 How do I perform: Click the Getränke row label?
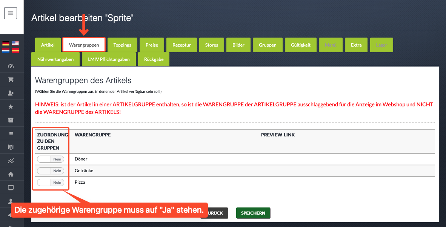(x=84, y=171)
